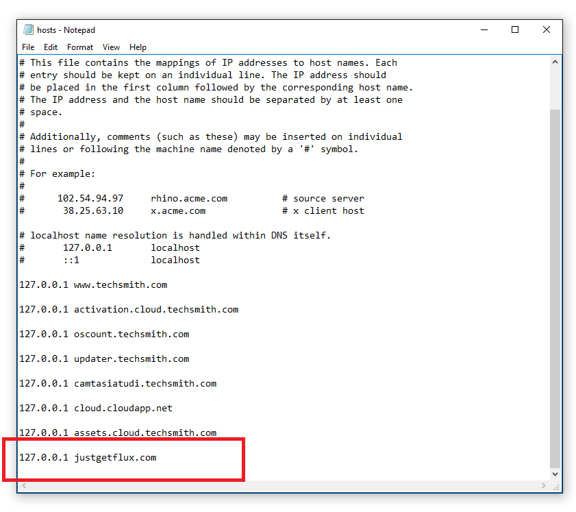
Task: Click the camtasiatudi.techsmith.com entry
Action: [x=145, y=383]
